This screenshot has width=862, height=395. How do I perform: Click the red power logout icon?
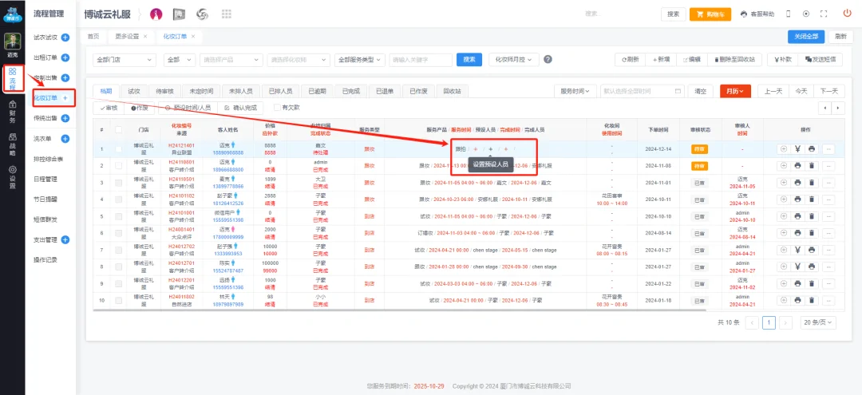[847, 14]
